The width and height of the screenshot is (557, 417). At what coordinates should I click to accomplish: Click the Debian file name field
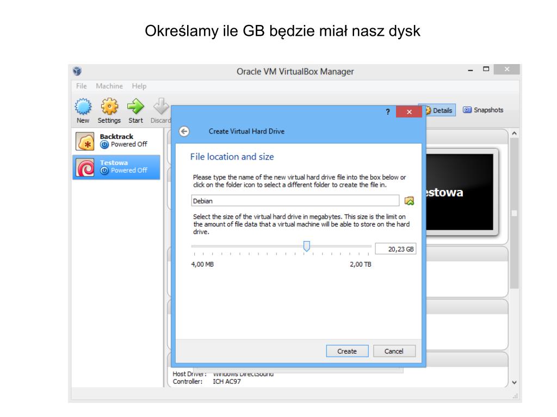click(295, 201)
